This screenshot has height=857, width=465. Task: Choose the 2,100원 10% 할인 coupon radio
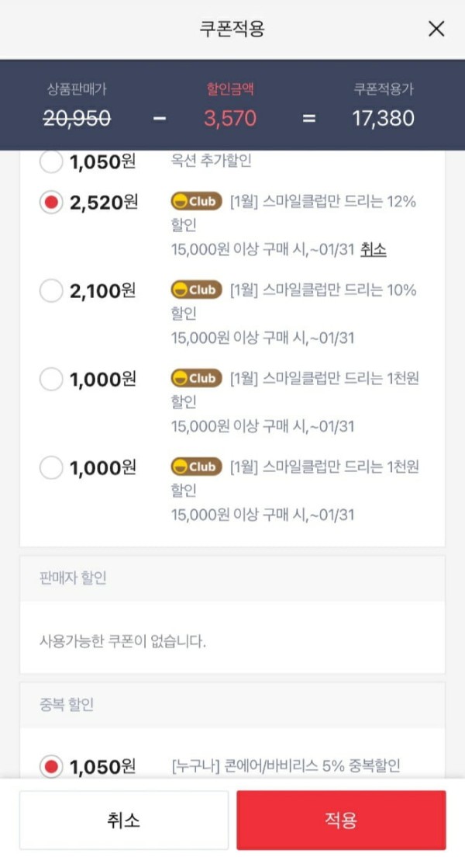50,291
